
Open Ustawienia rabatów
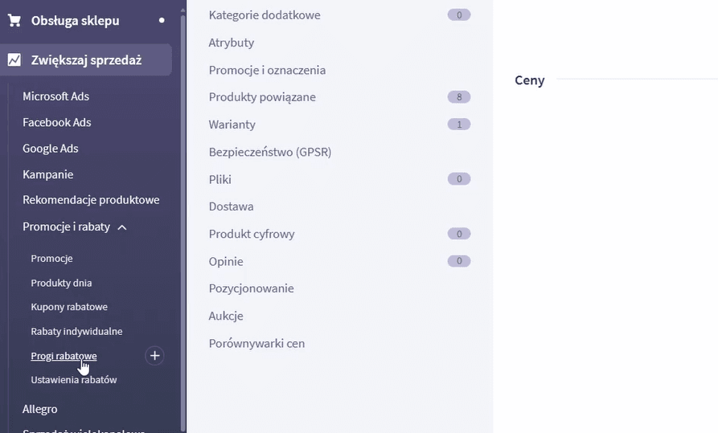[74, 380]
